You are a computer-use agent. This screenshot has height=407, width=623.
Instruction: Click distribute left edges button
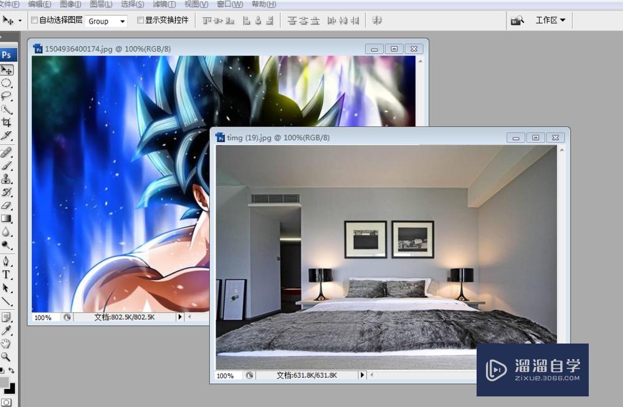tap(332, 21)
